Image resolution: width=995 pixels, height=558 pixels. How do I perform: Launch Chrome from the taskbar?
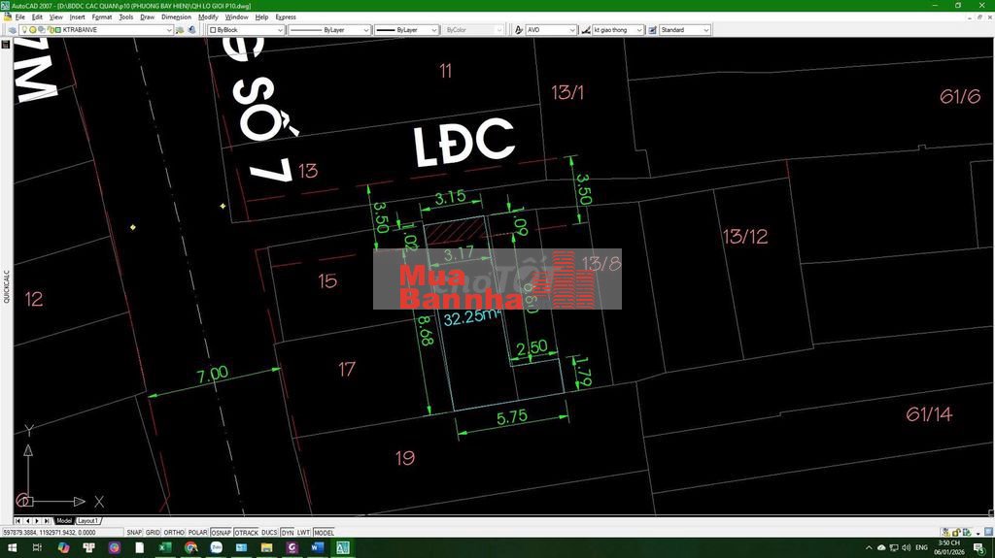pos(190,548)
